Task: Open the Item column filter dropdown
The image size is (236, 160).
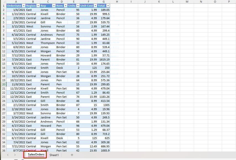Action: (x=66, y=6)
